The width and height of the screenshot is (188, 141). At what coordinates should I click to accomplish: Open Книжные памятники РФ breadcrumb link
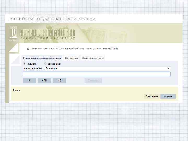tap(45, 49)
